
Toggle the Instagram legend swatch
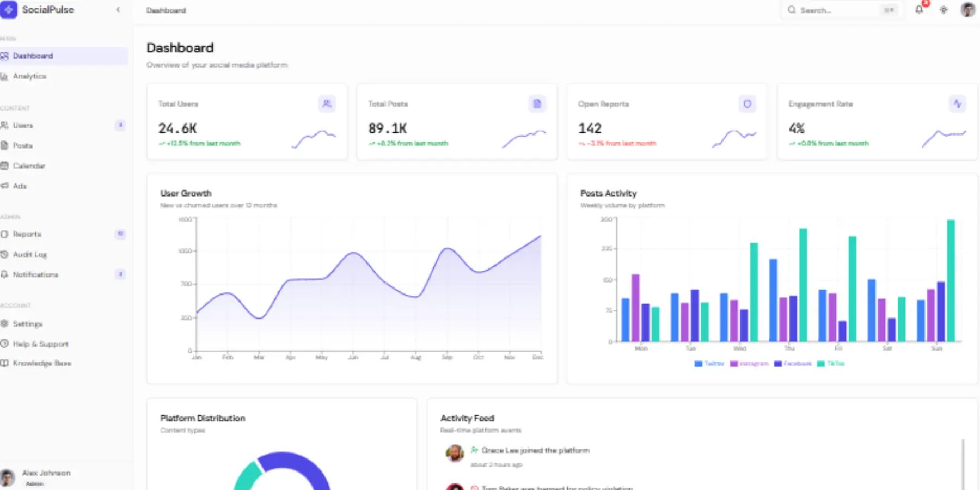click(x=733, y=364)
